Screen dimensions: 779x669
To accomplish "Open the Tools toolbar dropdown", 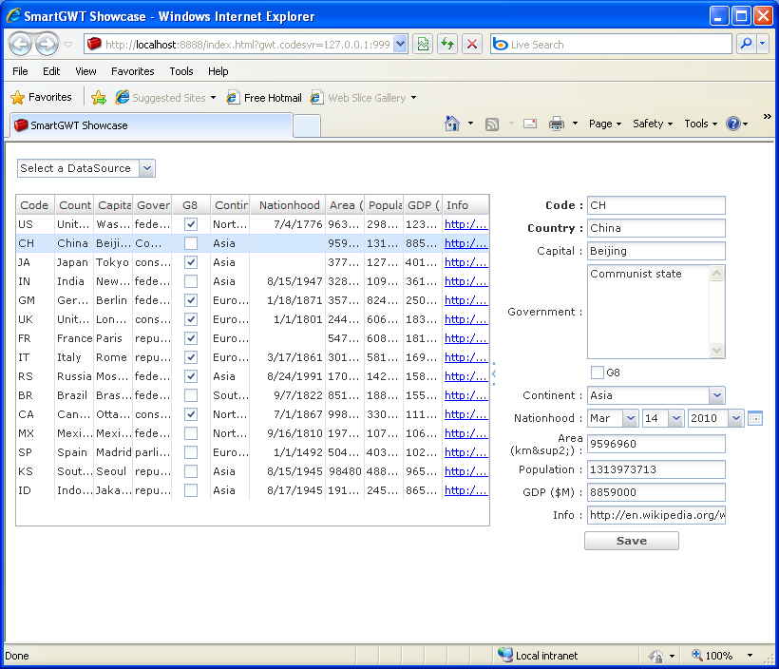I will coord(700,124).
